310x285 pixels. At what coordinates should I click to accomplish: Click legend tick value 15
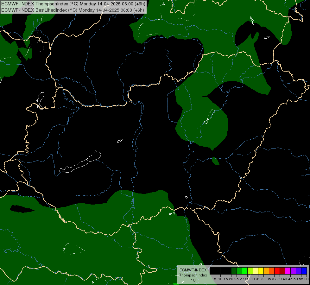[226, 279]
